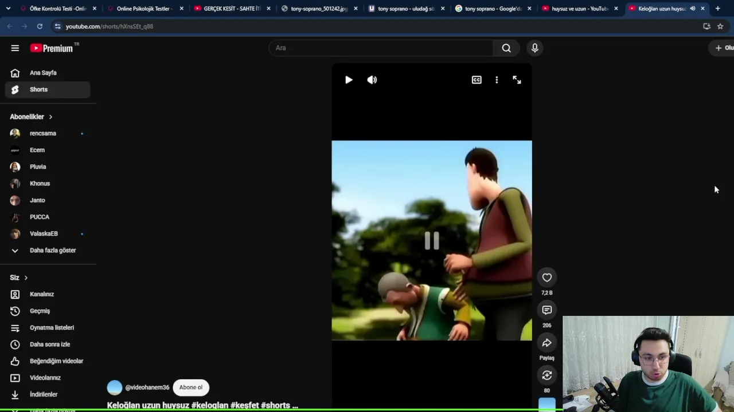This screenshot has height=412, width=734.
Task: Click the paused Shorts video frame
Action: pyautogui.click(x=432, y=240)
